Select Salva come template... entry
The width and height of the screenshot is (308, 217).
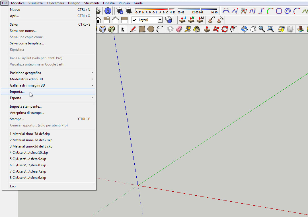(48, 43)
